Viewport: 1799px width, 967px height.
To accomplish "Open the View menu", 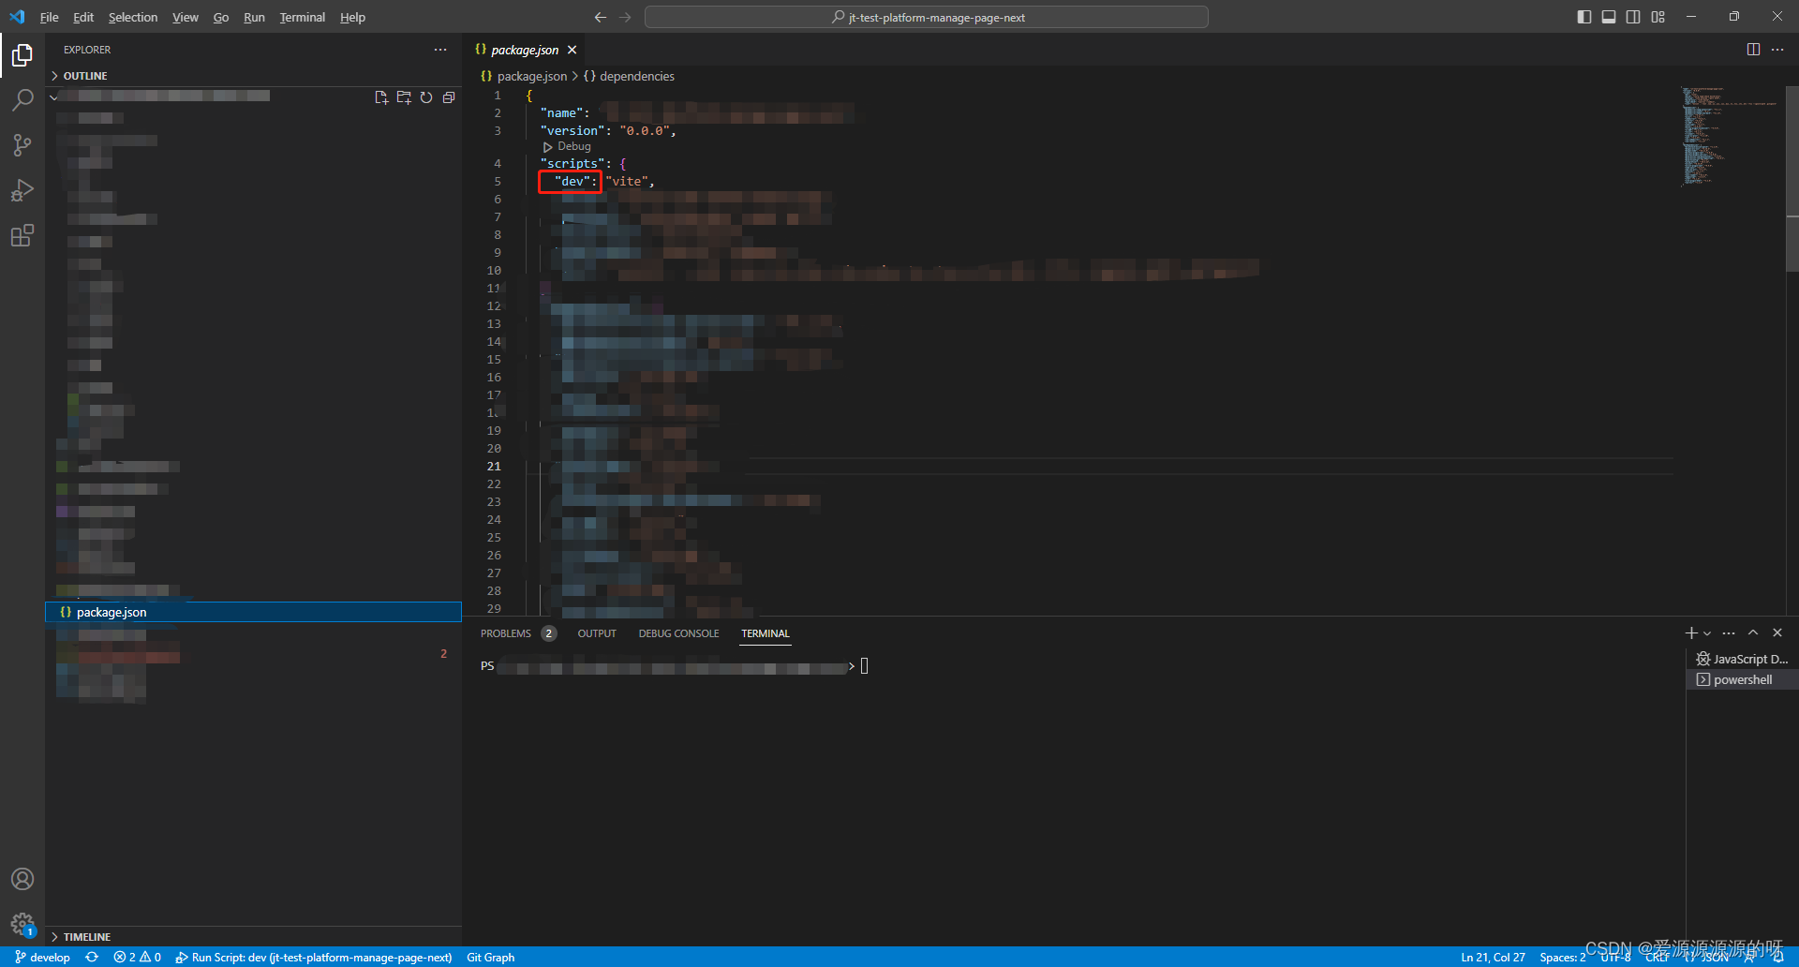I will 186,17.
